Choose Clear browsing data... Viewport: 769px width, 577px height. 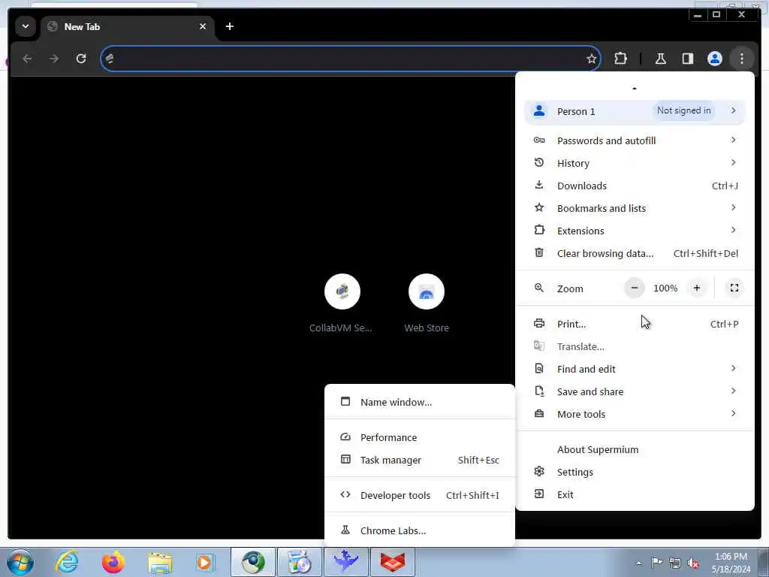point(635,254)
